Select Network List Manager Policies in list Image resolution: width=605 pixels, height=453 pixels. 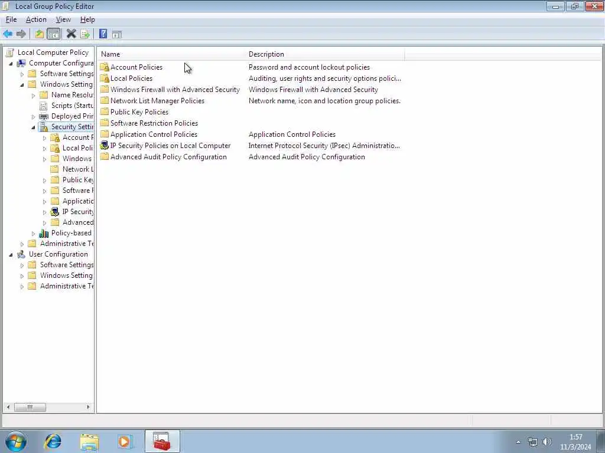(x=157, y=101)
